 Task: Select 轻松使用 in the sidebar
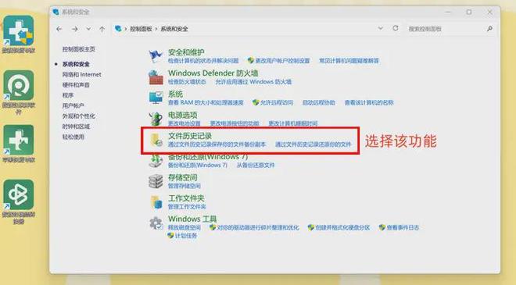pos(73,137)
